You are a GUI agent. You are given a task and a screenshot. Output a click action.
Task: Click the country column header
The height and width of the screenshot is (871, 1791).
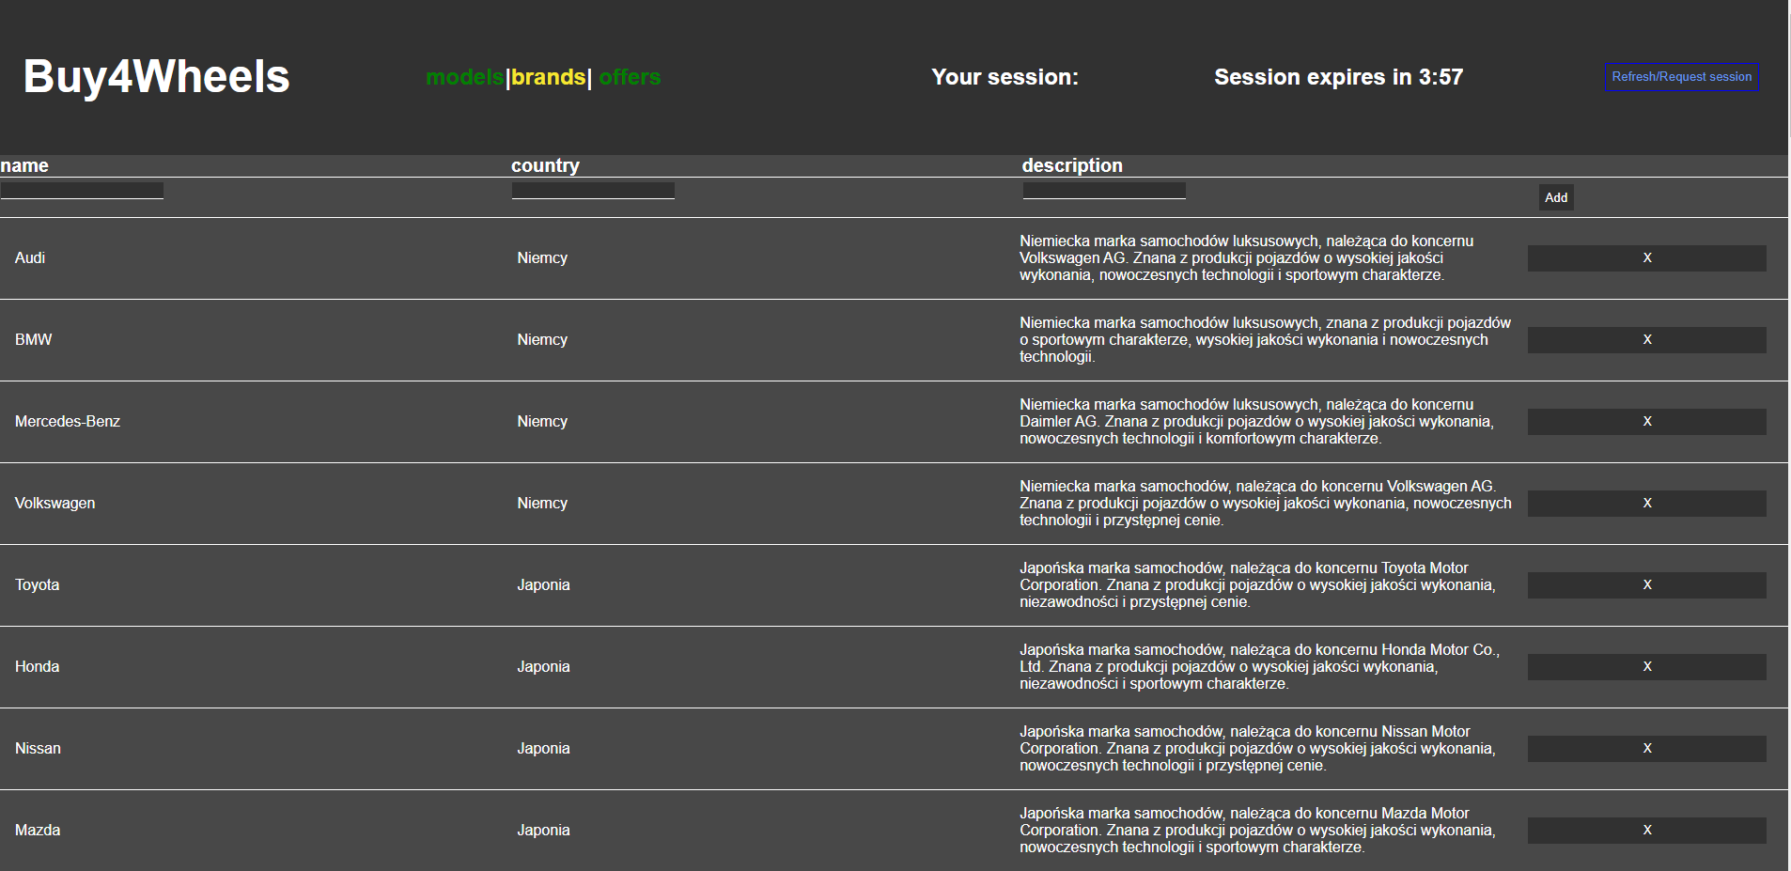point(545,165)
